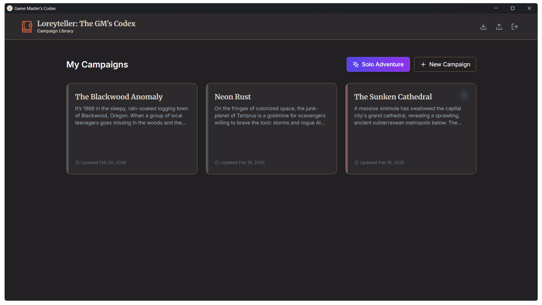Open The Blackwood Anomaly campaign title

[x=119, y=97]
